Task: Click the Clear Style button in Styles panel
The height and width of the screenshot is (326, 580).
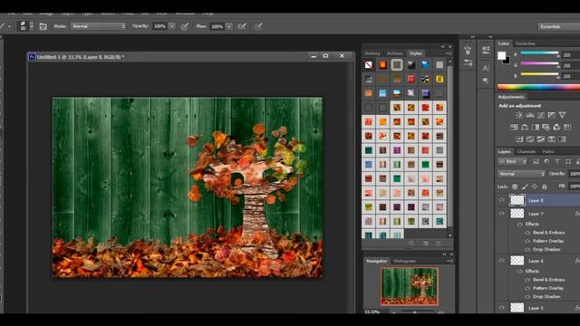Action: click(x=411, y=244)
